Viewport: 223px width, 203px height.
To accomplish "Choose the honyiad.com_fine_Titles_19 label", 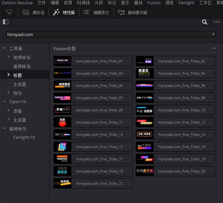I will (99, 171).
